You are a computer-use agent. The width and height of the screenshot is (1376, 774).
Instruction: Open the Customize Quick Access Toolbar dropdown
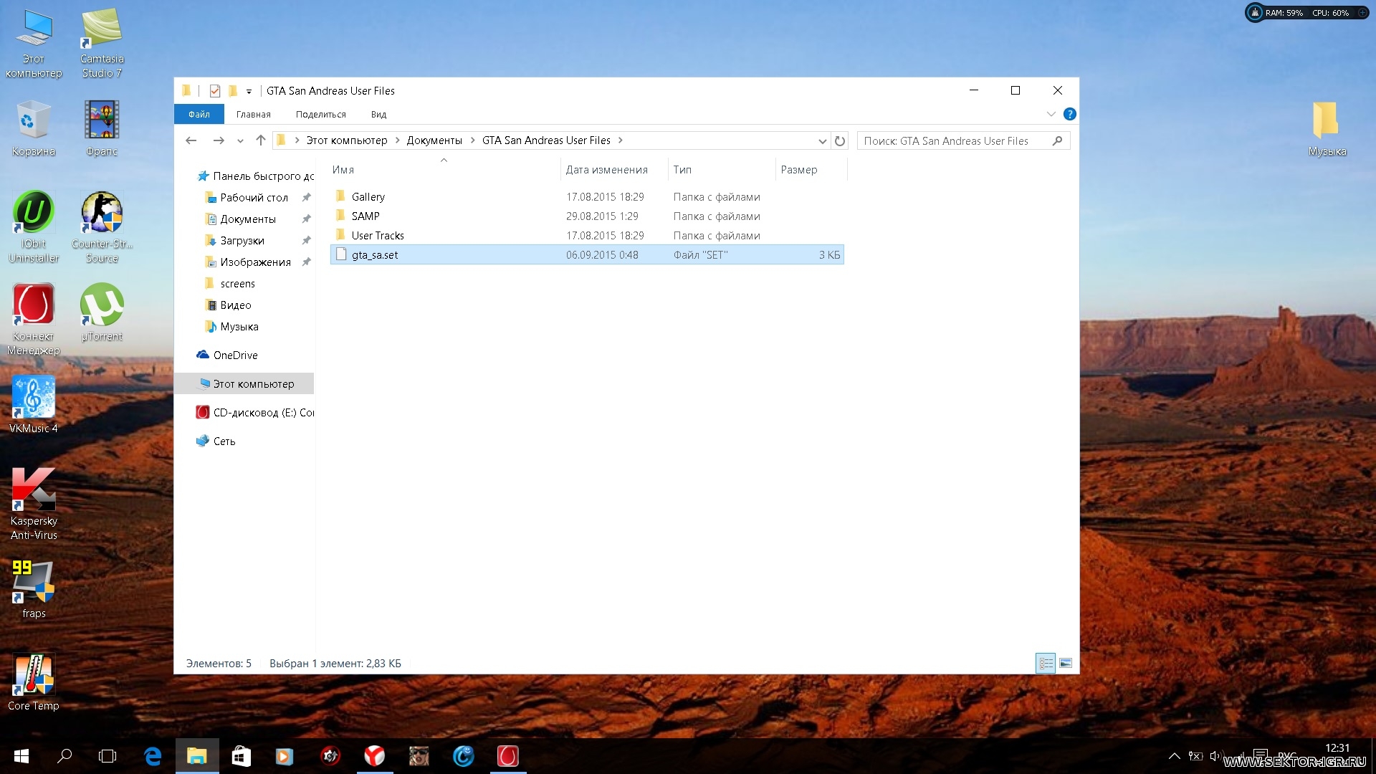249,91
